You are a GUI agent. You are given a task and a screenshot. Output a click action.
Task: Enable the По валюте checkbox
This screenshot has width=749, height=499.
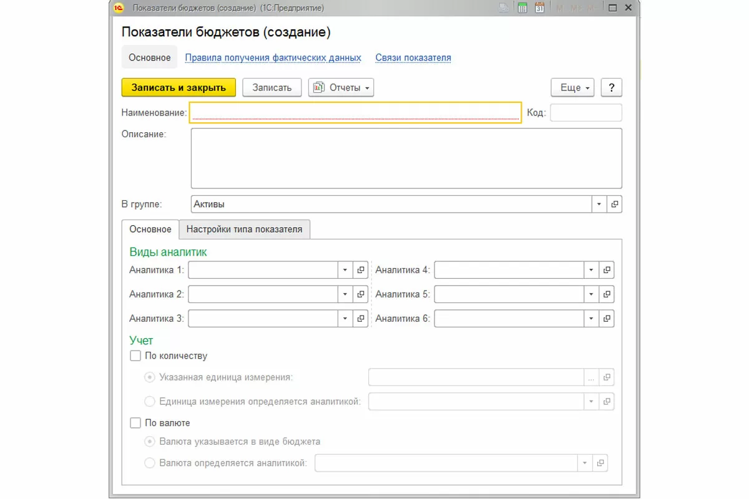135,423
